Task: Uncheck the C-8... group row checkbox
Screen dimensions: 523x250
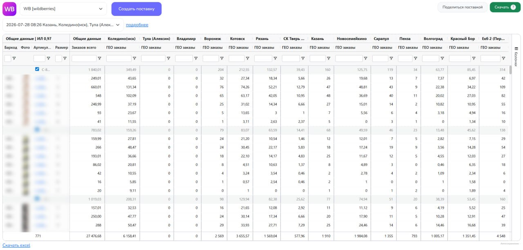Action: [x=37, y=69]
